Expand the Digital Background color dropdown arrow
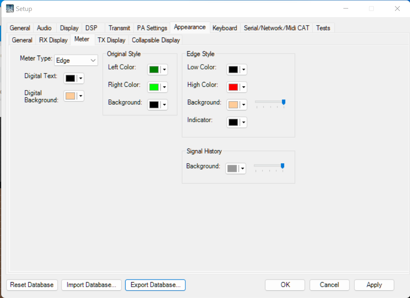The height and width of the screenshot is (298, 410). (81, 96)
